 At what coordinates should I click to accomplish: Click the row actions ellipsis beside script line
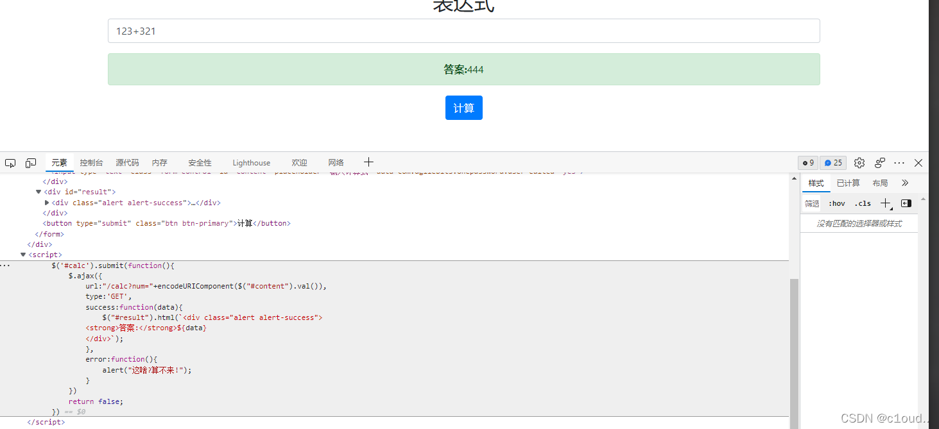point(4,265)
